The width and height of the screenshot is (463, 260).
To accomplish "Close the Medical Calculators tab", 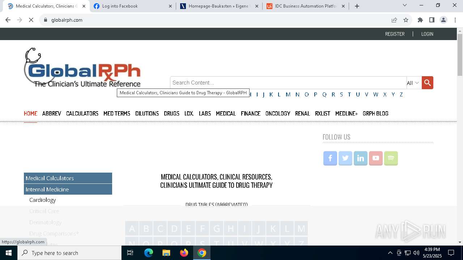I will (x=84, y=6).
